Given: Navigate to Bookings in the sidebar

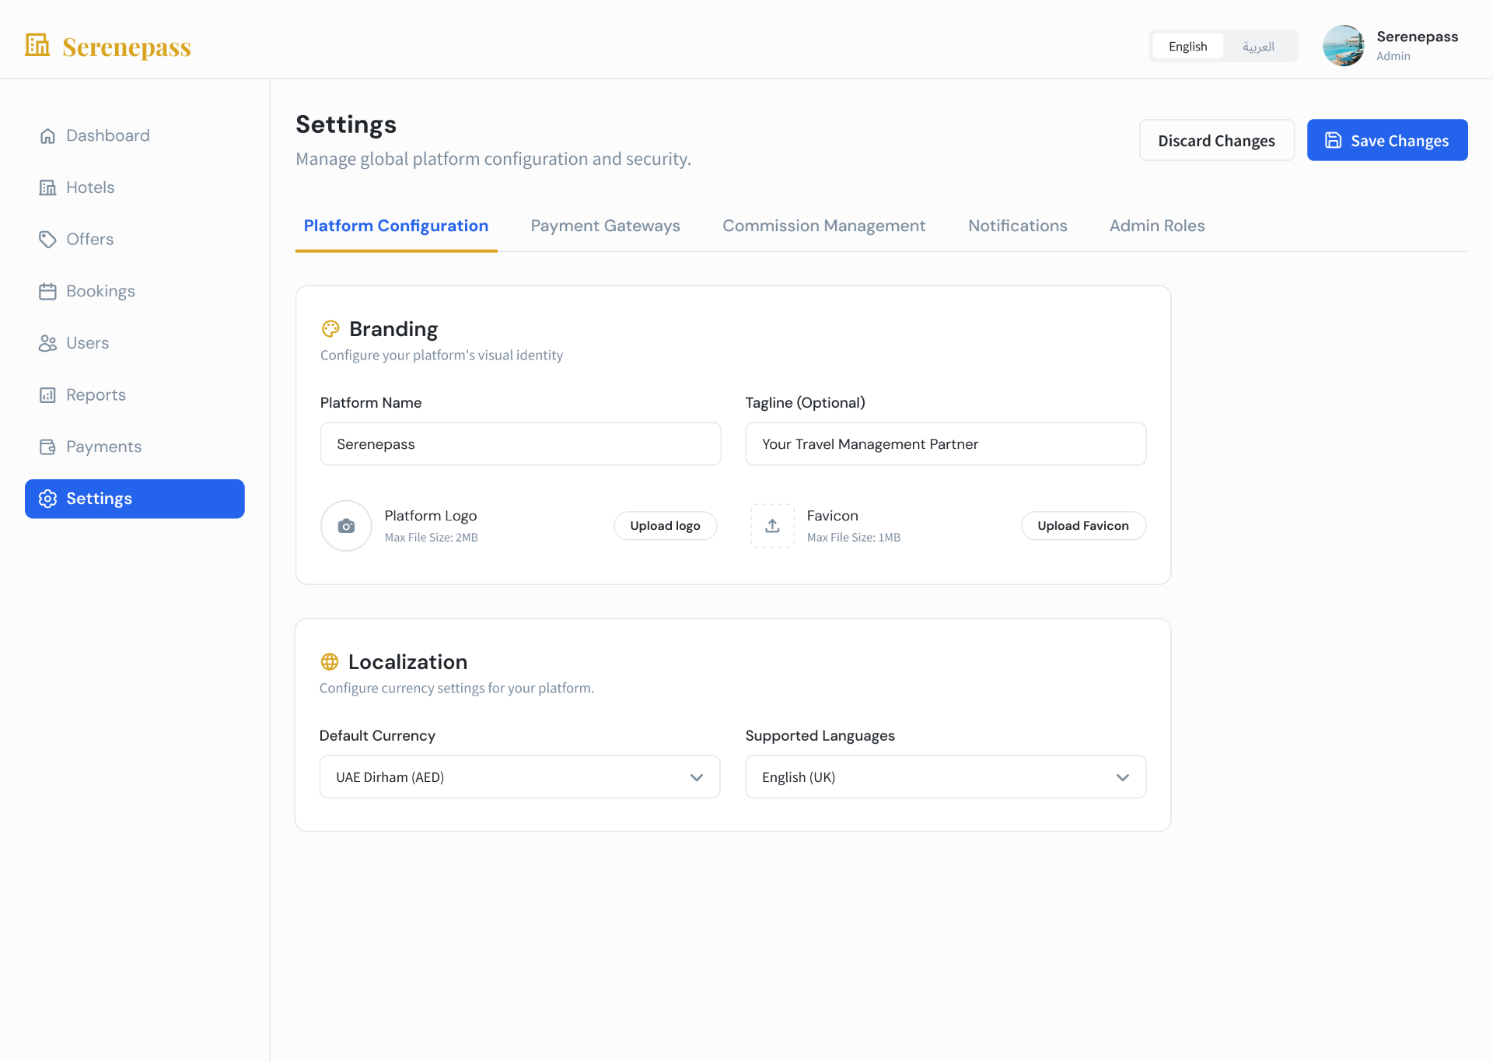Looking at the screenshot, I should coord(135,292).
